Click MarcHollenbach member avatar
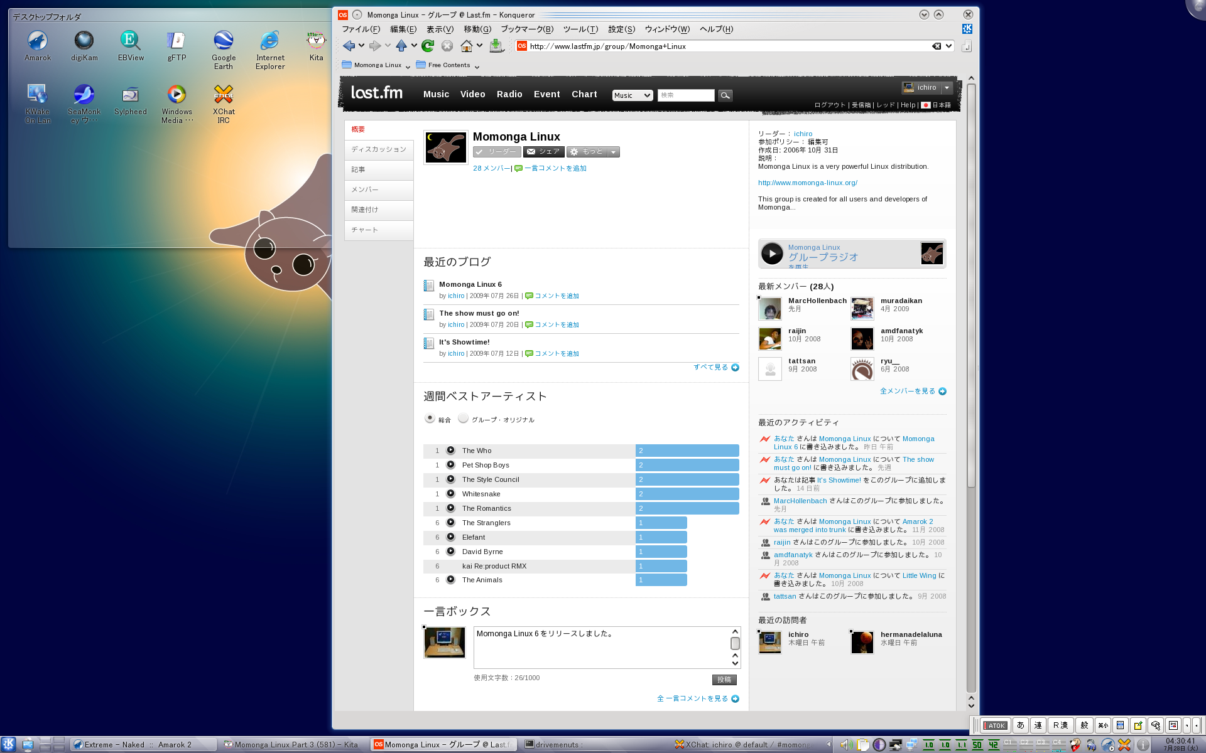 tap(769, 309)
